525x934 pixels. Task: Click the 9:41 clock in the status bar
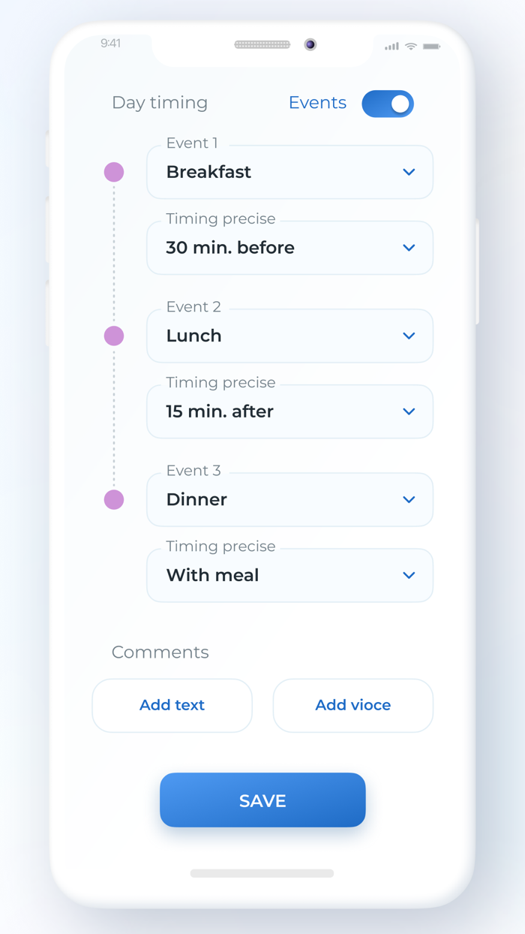pyautogui.click(x=110, y=44)
